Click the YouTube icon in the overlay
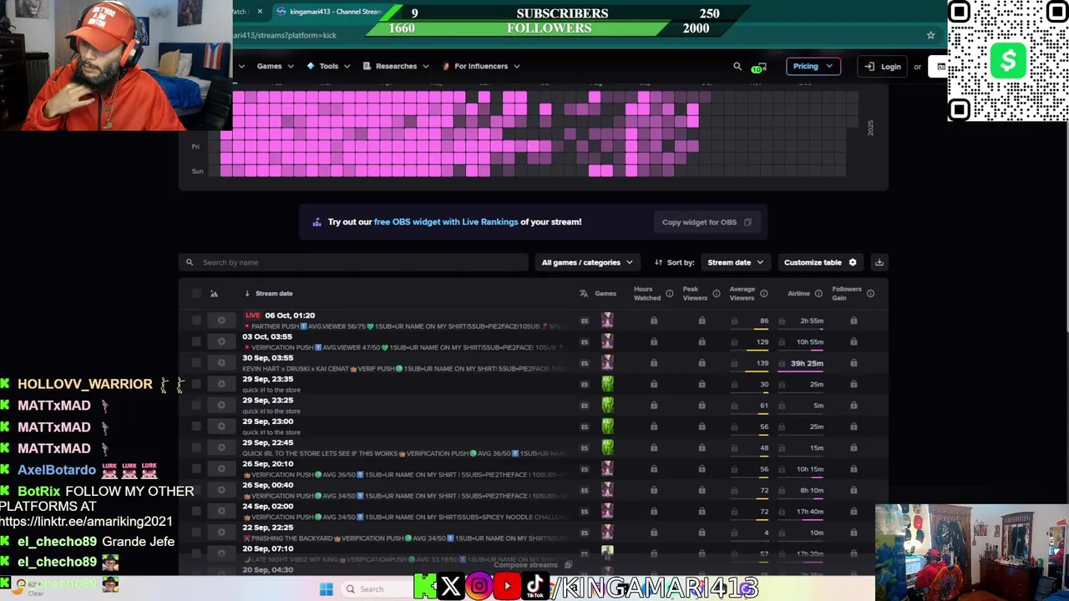Image resolution: width=1069 pixels, height=601 pixels. click(507, 587)
